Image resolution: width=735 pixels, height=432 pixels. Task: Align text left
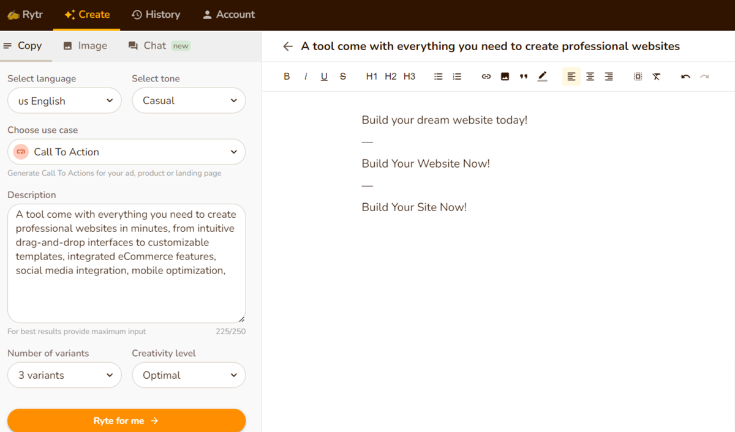click(x=571, y=76)
